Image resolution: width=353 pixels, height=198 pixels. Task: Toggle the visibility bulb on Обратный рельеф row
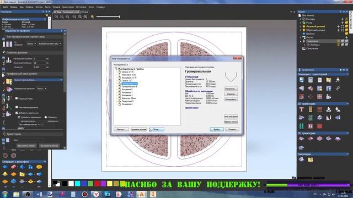tap(346, 30)
